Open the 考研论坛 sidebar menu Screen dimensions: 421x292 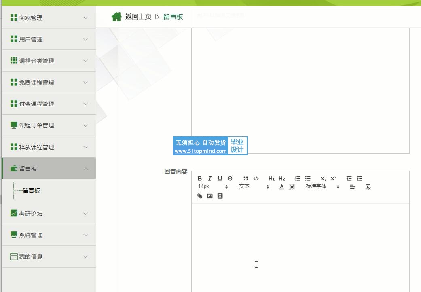49,214
